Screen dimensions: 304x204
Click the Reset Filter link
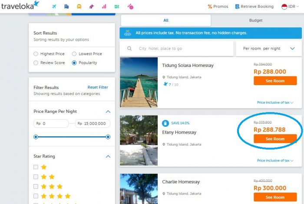click(98, 87)
